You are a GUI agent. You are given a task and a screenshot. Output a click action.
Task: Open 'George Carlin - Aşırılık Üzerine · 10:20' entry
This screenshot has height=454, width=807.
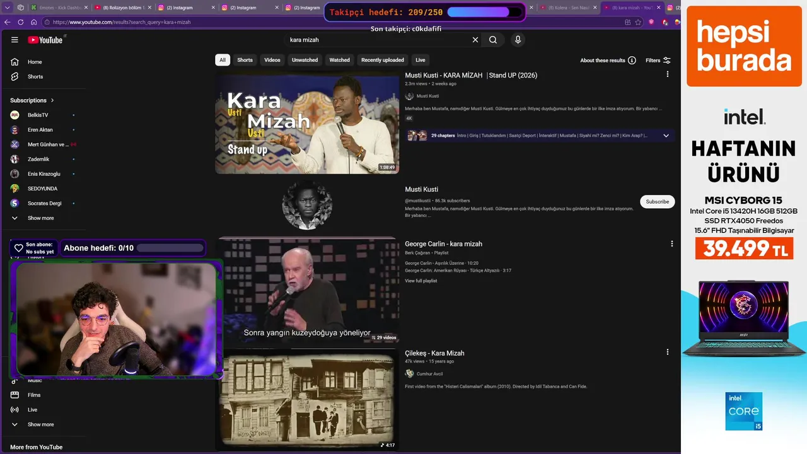441,263
